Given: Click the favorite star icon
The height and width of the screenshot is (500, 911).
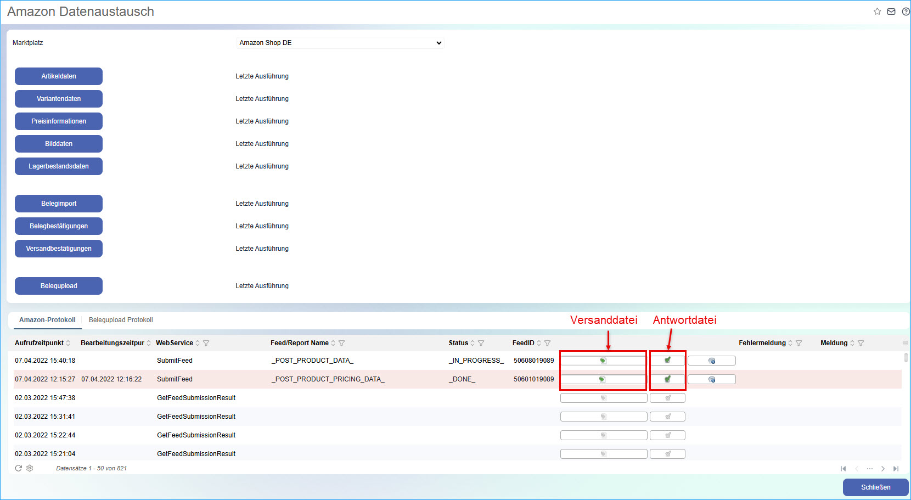Looking at the screenshot, I should (x=877, y=12).
